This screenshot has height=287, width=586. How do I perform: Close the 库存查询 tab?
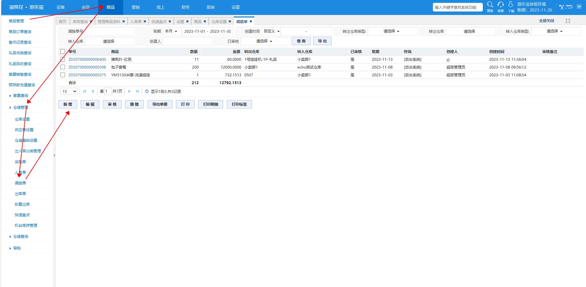[91, 22]
